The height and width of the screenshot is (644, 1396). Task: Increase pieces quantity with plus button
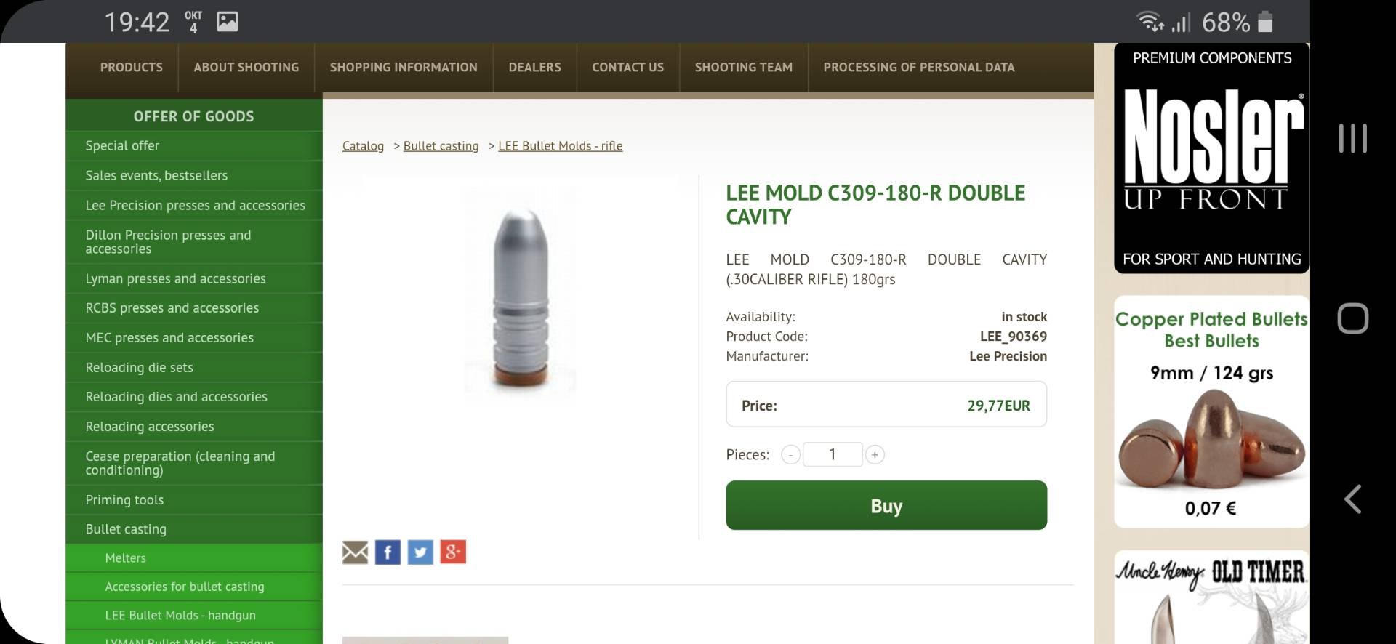[x=875, y=455]
